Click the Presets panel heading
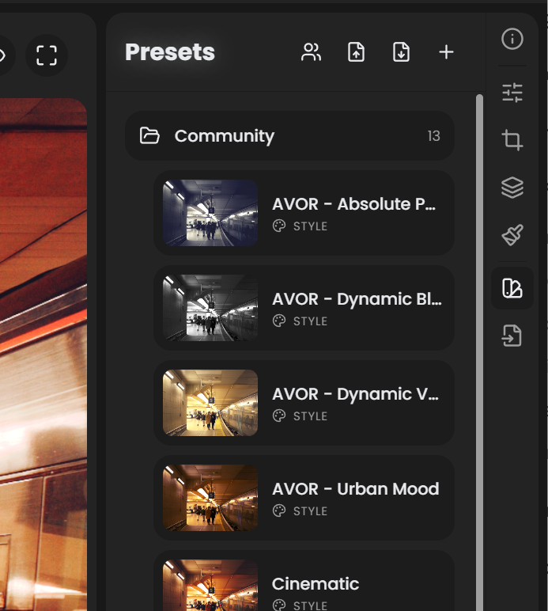The height and width of the screenshot is (611, 548). coord(170,52)
